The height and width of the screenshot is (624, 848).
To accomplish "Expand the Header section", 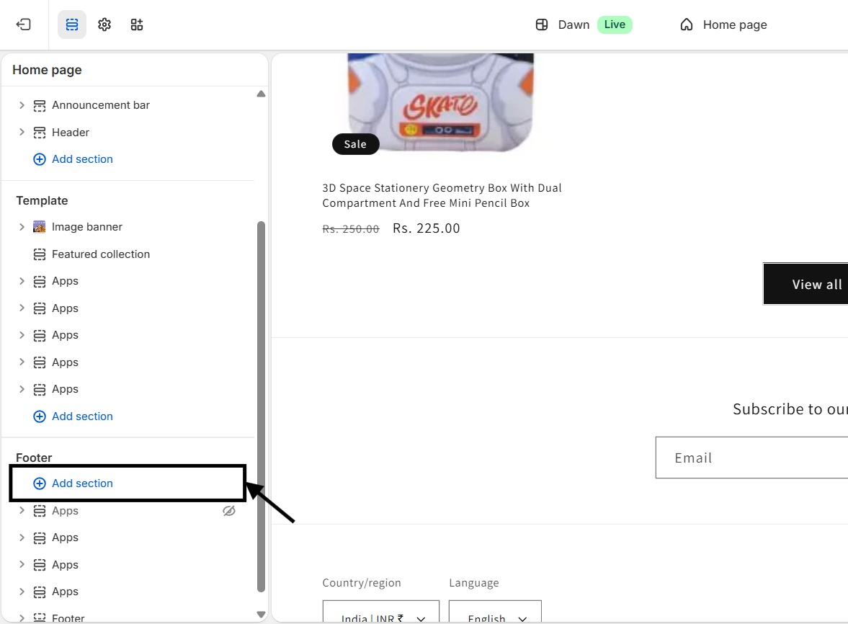I will pyautogui.click(x=22, y=133).
